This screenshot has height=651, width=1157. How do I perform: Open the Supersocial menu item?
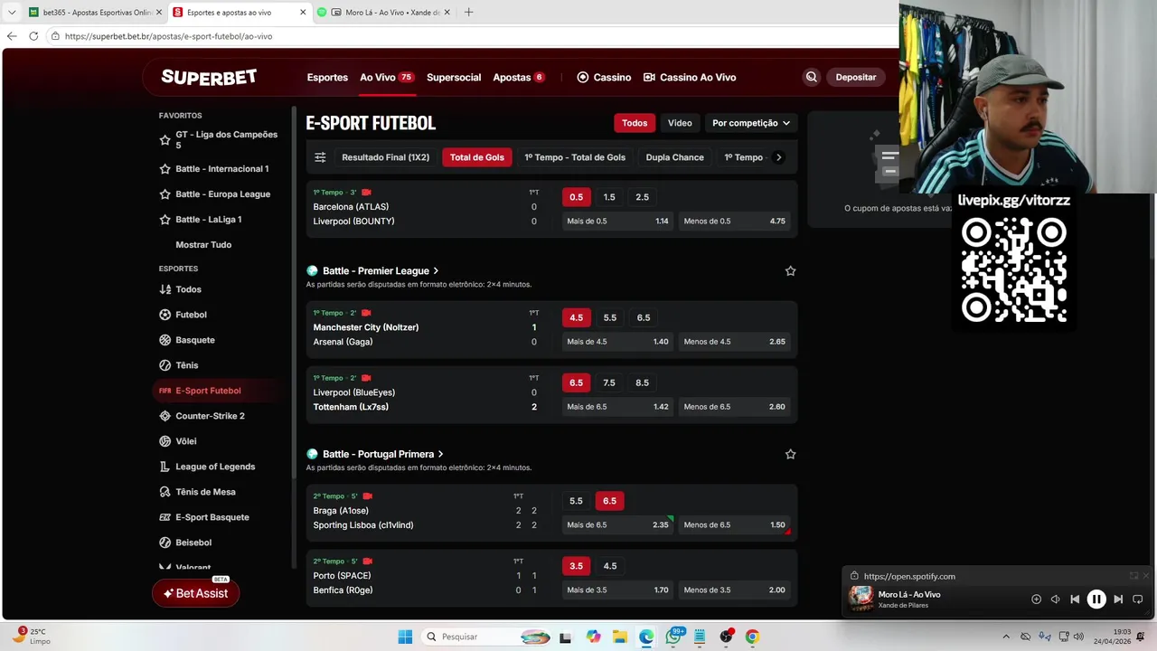pos(454,78)
